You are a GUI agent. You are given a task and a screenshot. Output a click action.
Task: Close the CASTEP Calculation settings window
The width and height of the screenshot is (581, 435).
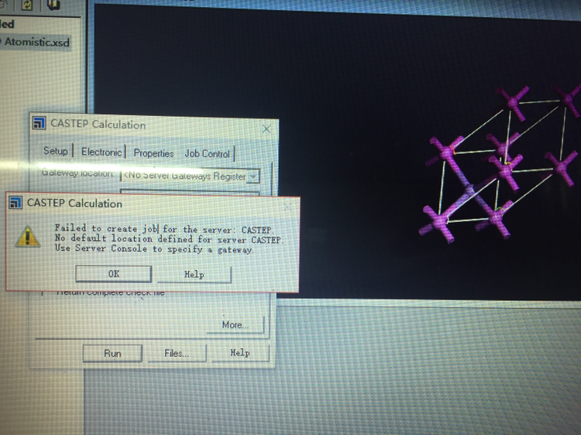[x=266, y=128]
